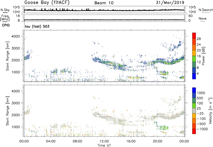
Task: Click the 'Slant Range [km]' label of the power panel
Action: (x=7, y=56)
